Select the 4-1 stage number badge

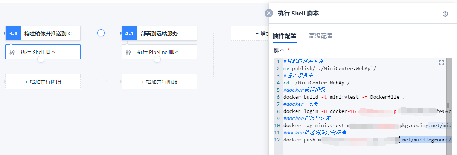(129, 33)
